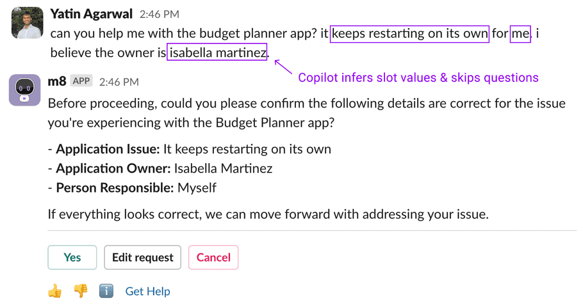Screen dimensions: 583x307
Task: Cancel the request with Cancel button
Action: (213, 257)
